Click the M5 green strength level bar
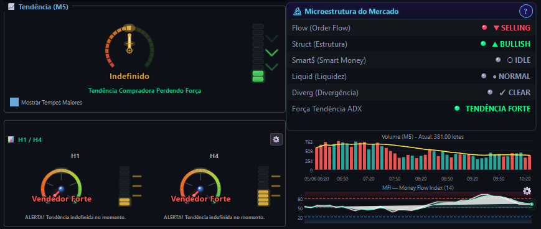541x229 pixels. click(258, 76)
